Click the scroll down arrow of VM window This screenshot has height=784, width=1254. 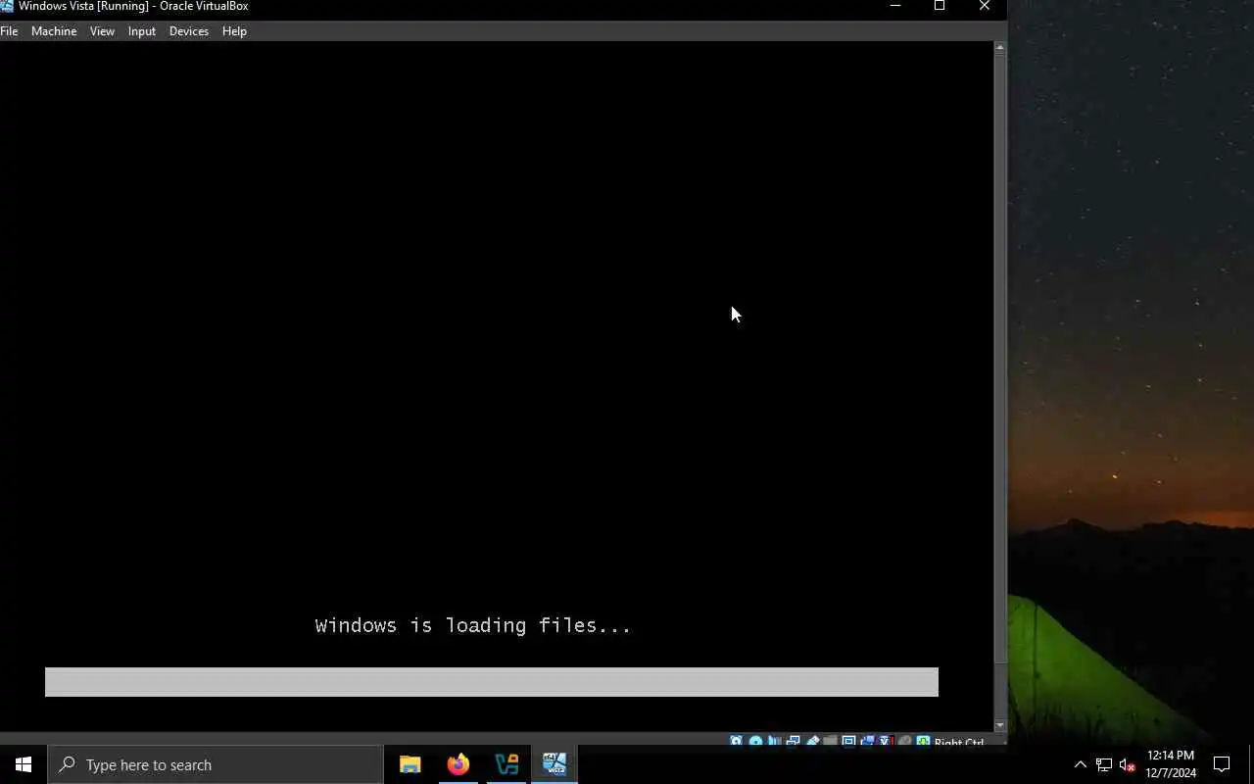point(1000,725)
